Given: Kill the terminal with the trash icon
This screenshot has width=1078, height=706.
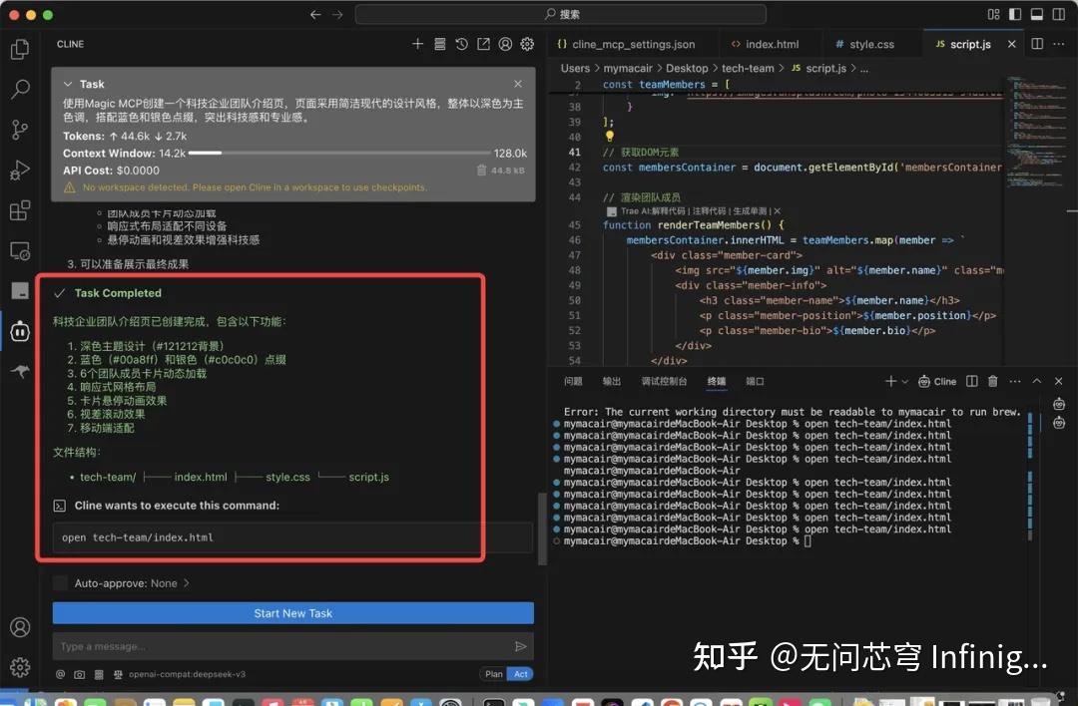Looking at the screenshot, I should [x=992, y=381].
